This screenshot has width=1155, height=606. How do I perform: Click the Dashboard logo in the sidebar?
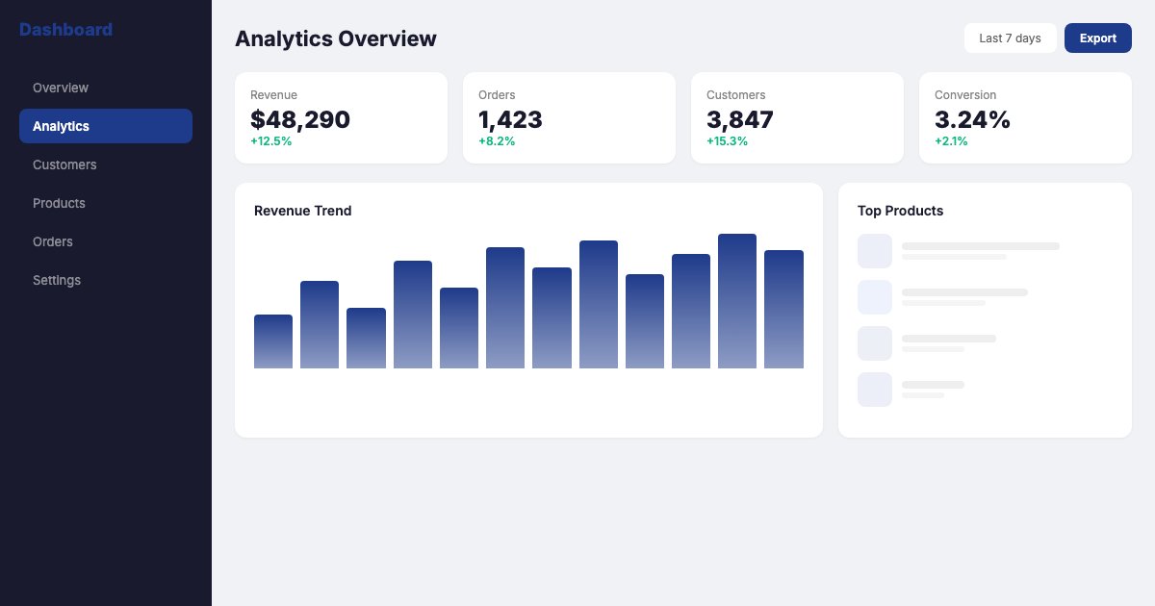point(65,30)
